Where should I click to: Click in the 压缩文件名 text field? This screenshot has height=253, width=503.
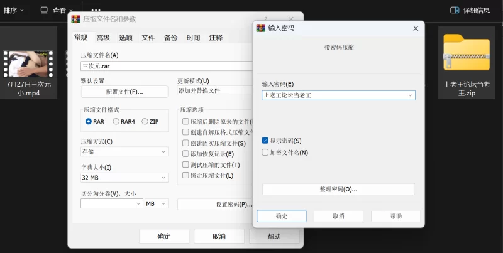(x=163, y=65)
